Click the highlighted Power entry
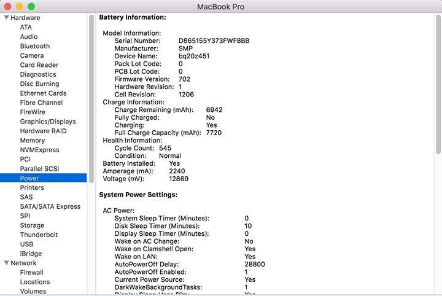The width and height of the screenshot is (442, 296). coord(44,178)
